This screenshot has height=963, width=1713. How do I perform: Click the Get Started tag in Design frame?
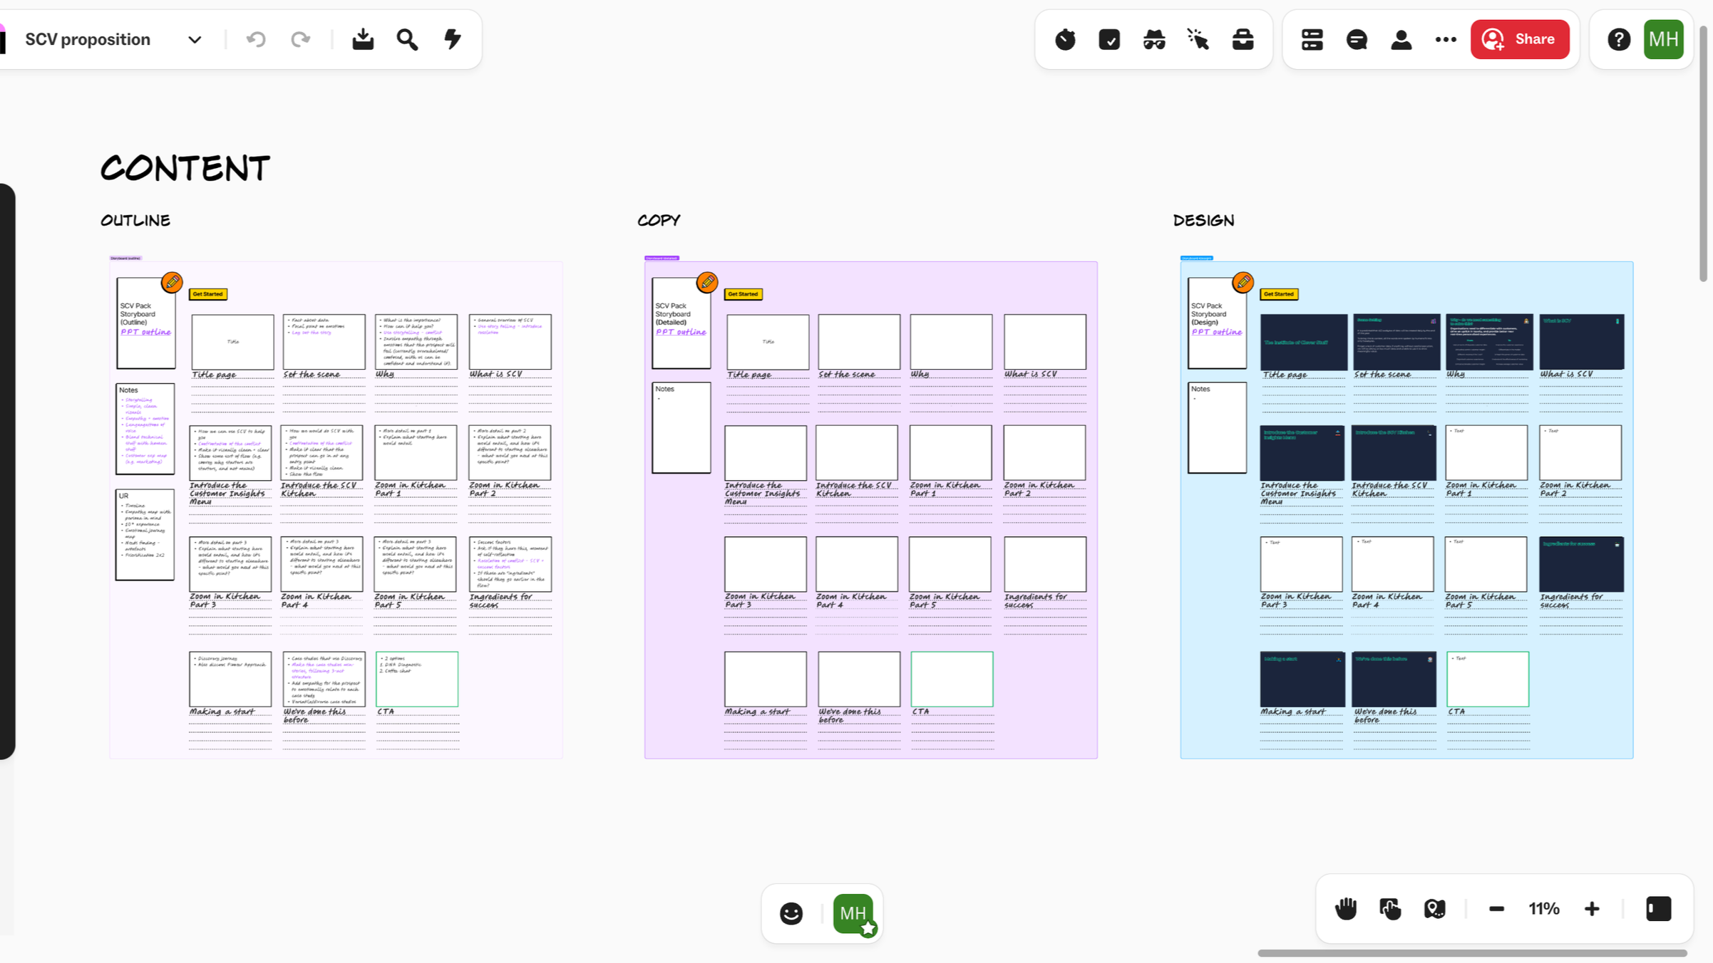[x=1279, y=294]
